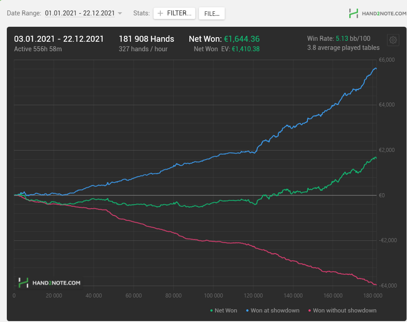This screenshot has width=407, height=322.
Task: Click the Win Rate 5.13 bb/100 text
Action: pyautogui.click(x=339, y=39)
